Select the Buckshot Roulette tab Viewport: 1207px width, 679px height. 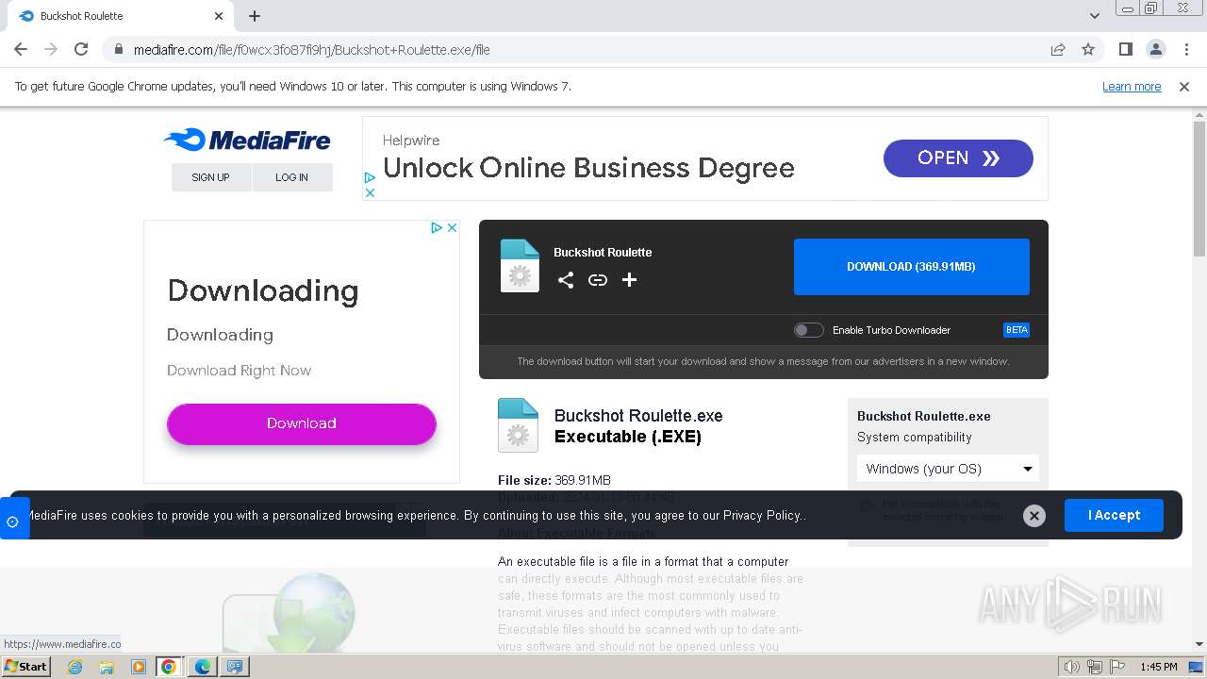click(120, 16)
